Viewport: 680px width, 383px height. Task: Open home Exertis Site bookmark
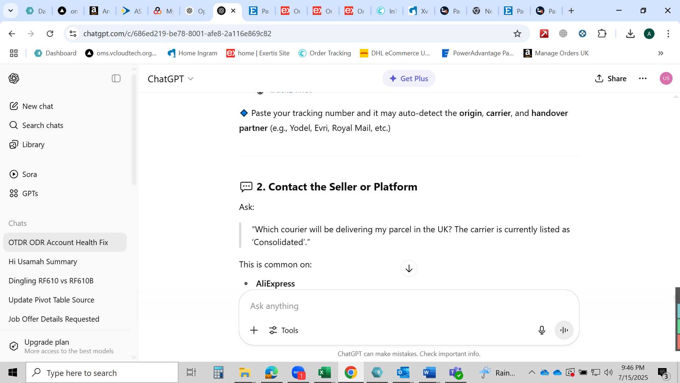[x=258, y=53]
